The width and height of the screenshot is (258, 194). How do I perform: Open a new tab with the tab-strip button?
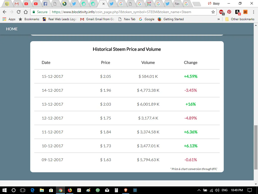[197, 4]
